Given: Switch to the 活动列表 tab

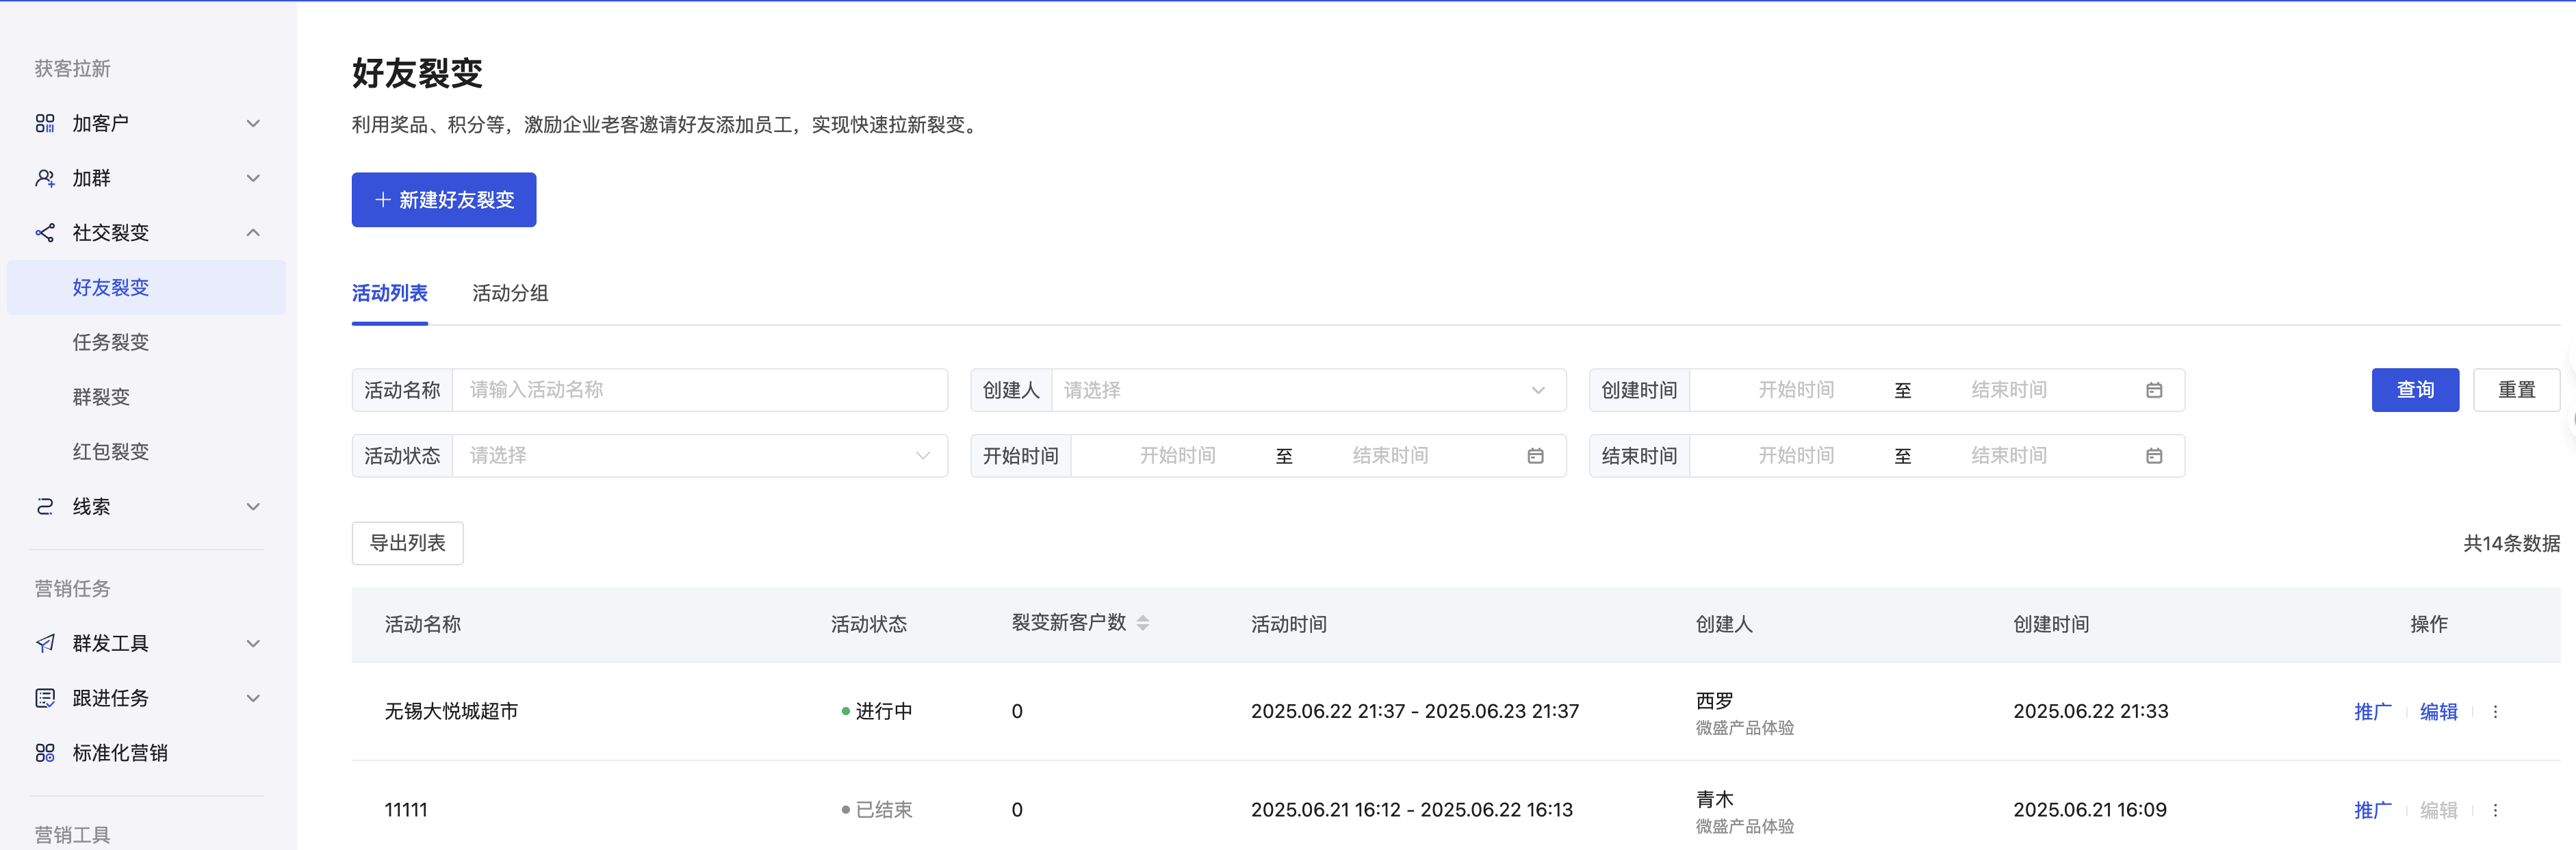Looking at the screenshot, I should click(x=390, y=293).
